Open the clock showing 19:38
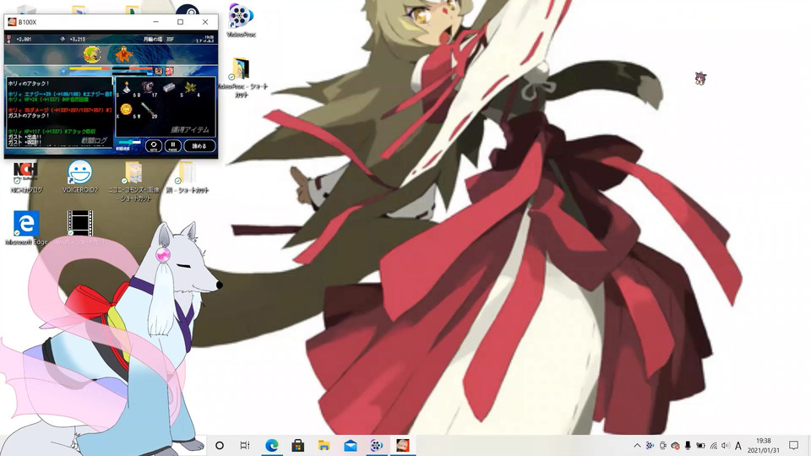 point(764,441)
